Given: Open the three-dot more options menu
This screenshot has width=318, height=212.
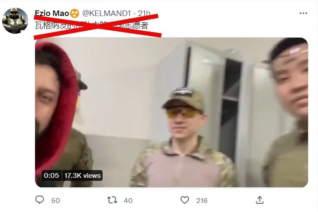Looking at the screenshot, I should pyautogui.click(x=303, y=13).
